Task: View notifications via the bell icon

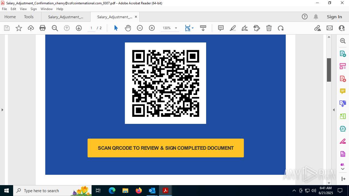Action: click(316, 17)
